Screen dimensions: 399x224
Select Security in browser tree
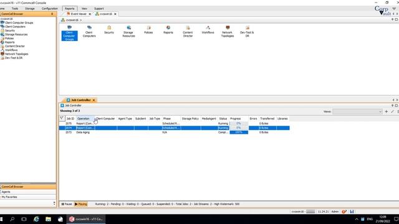point(10,30)
